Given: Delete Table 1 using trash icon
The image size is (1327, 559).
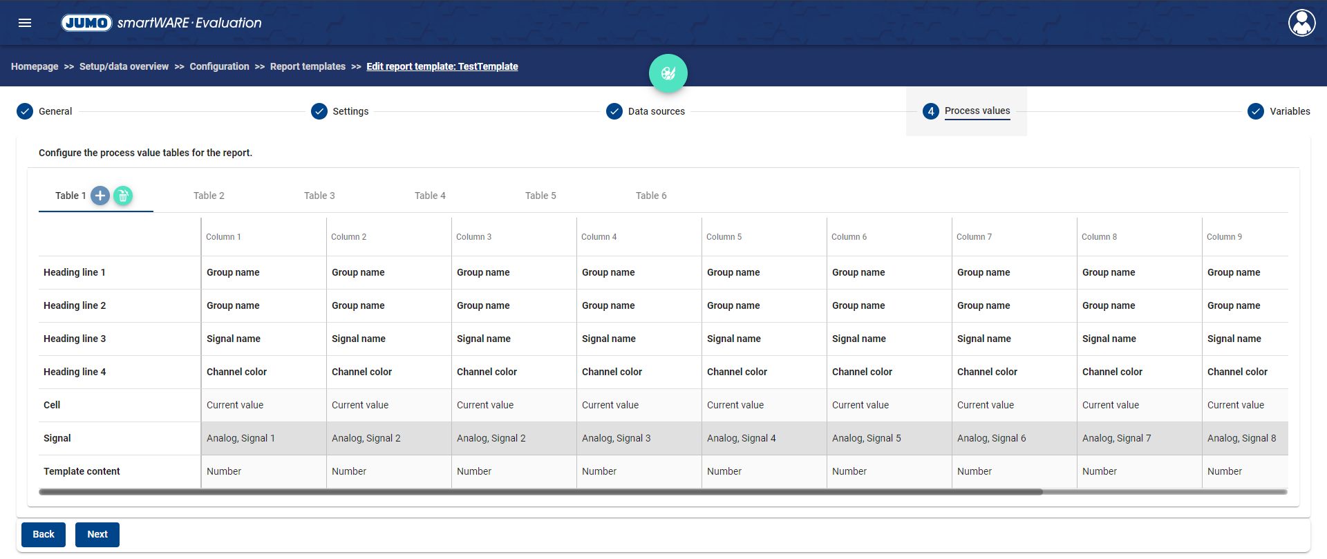Looking at the screenshot, I should point(123,196).
